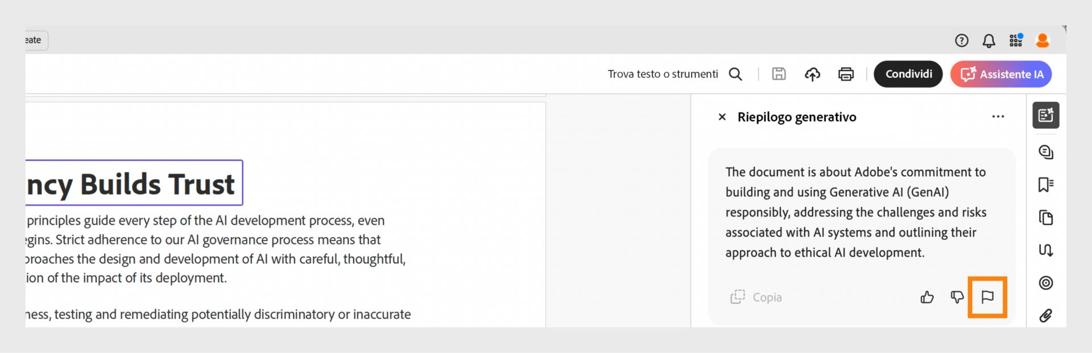Give the summary a thumbs up
The image size is (1092, 353).
(x=927, y=297)
